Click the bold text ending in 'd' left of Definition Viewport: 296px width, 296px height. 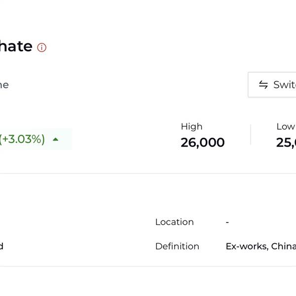[x=1, y=246]
